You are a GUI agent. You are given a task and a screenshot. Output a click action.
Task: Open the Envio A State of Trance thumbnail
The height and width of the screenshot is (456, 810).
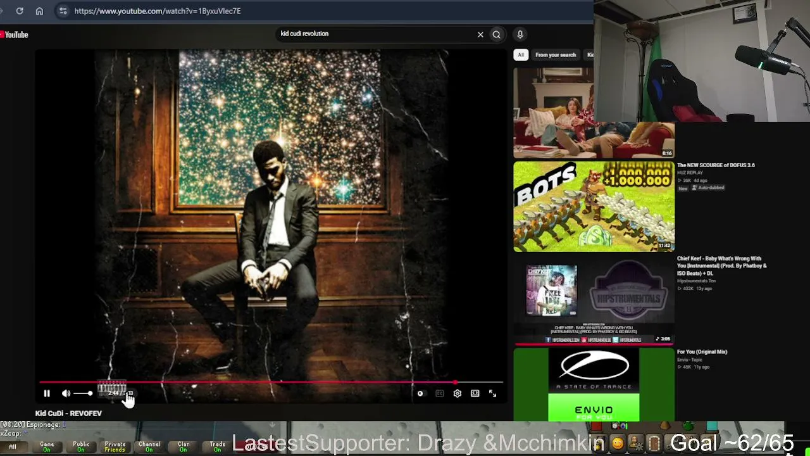[x=594, y=385]
